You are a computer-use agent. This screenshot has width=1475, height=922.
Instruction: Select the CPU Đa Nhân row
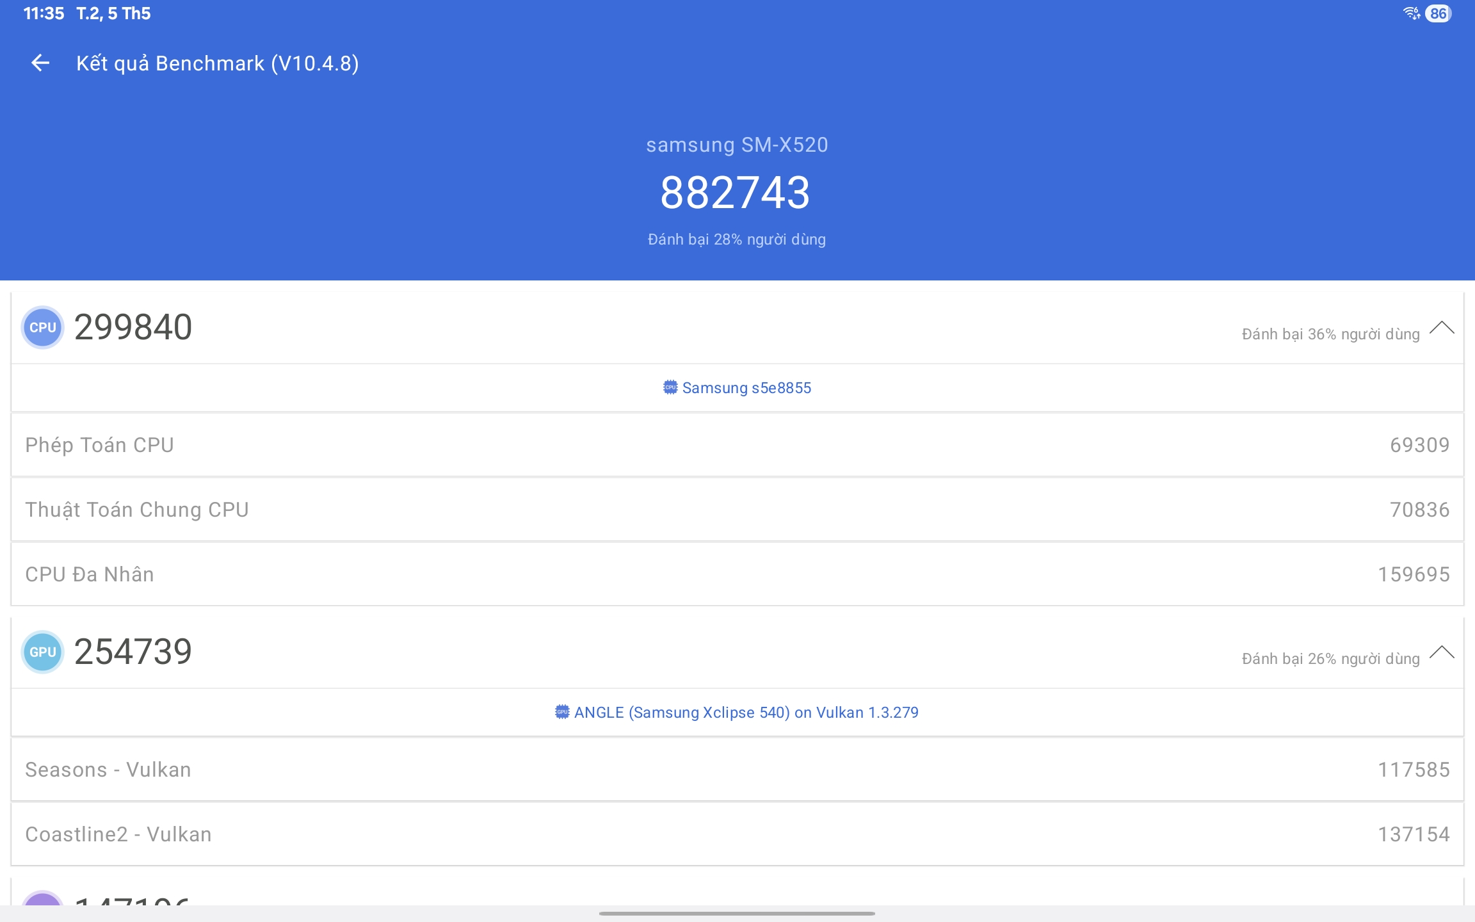[x=737, y=574]
